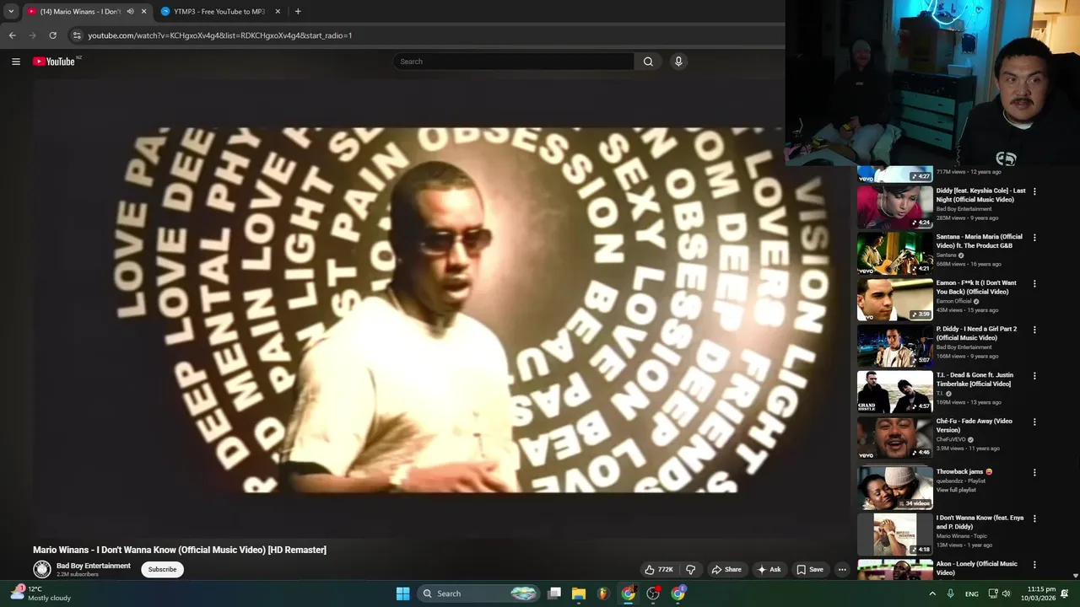Open the Throwback jams playlist thumbnail
This screenshot has height=607, width=1080.
894,487
